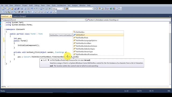The image size is (172, 97).
Task: Collapse the button1_Click method block
Action: tap(5, 52)
